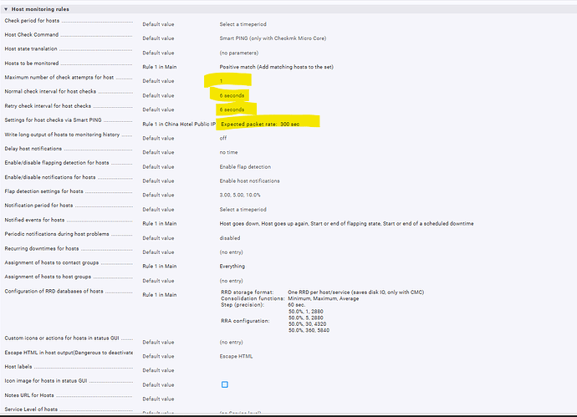Open Delay host notifications setting
The width and height of the screenshot is (577, 417).
[33, 149]
